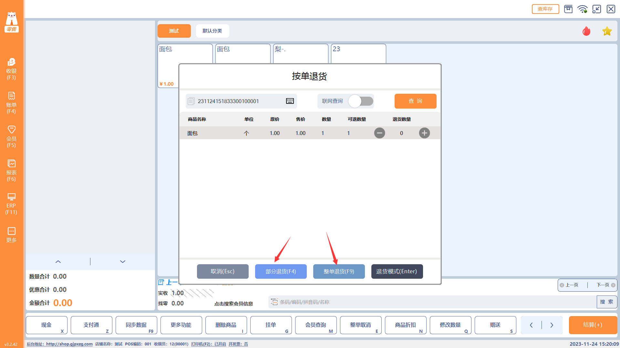Open the backend address shop.gjpxzg.com link
The height and width of the screenshot is (348, 620).
[x=69, y=344]
